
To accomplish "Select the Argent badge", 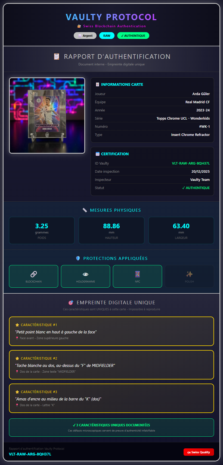I will [85, 36].
